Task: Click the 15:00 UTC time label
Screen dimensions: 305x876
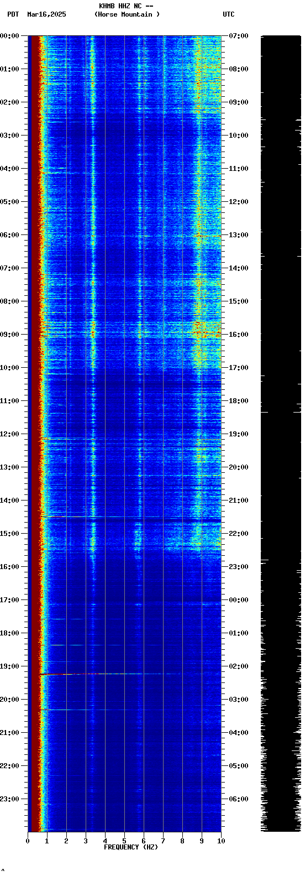Action: (239, 301)
